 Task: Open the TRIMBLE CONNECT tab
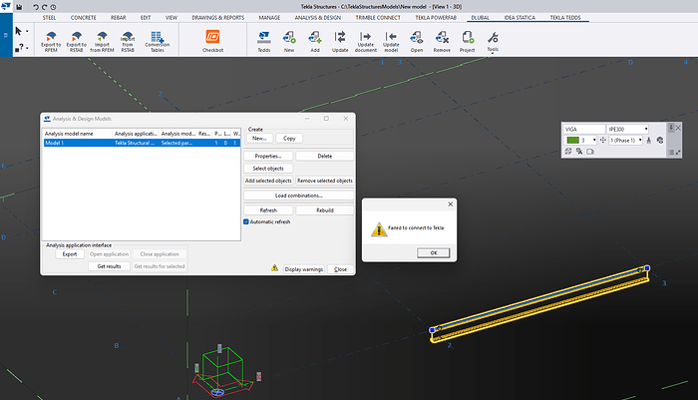(x=378, y=18)
